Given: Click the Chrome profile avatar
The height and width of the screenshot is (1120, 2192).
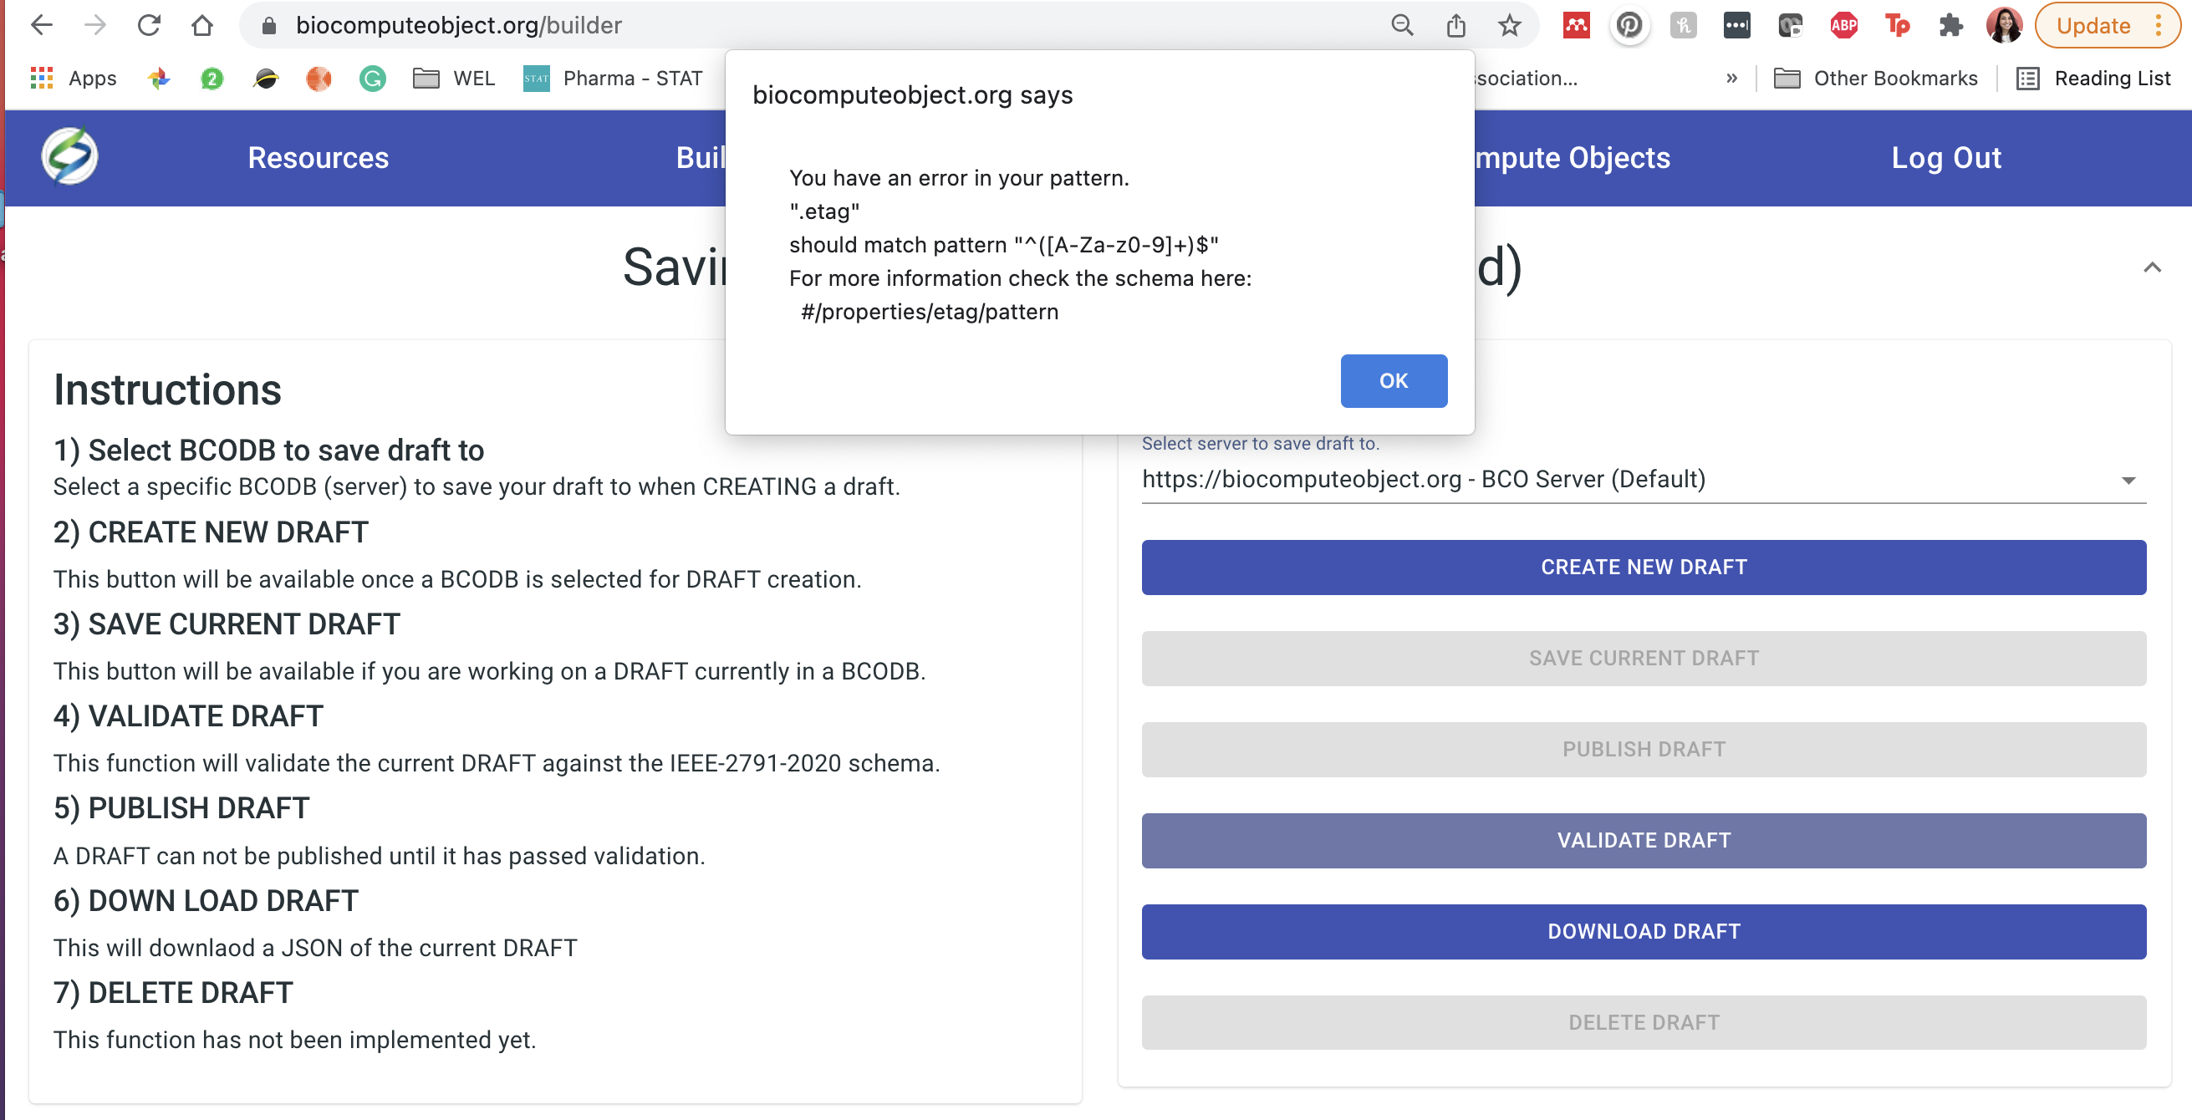Looking at the screenshot, I should [2006, 25].
